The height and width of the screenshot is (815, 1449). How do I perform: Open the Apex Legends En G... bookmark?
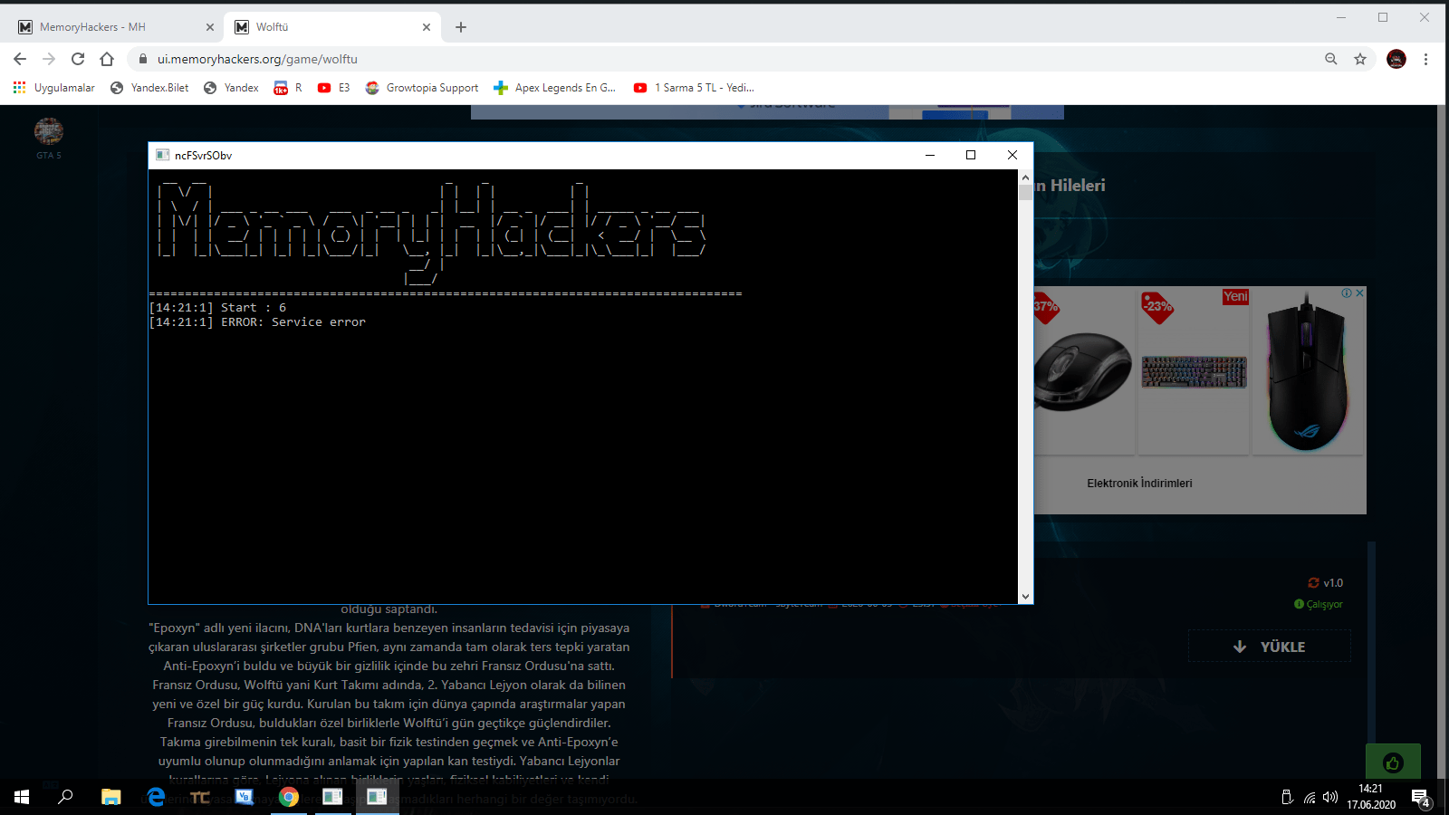(554, 88)
